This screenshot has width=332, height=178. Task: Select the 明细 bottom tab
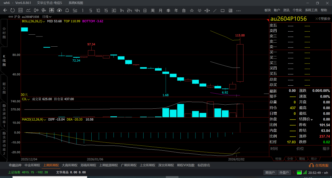tap(278, 159)
